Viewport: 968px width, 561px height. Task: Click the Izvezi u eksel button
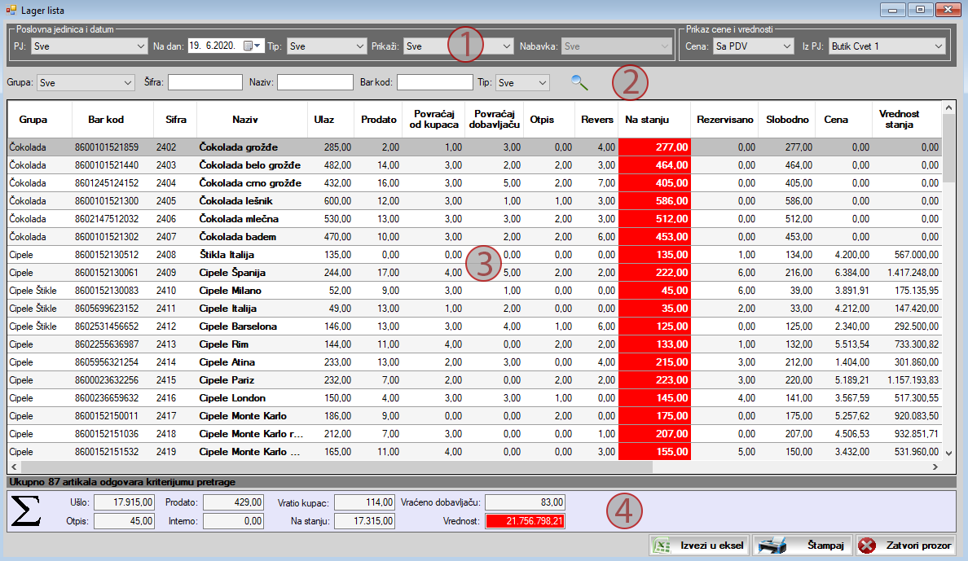click(x=699, y=546)
